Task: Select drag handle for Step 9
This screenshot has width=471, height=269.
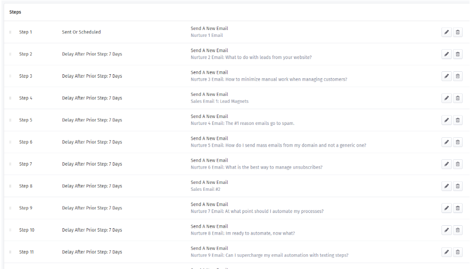Action: click(10, 208)
